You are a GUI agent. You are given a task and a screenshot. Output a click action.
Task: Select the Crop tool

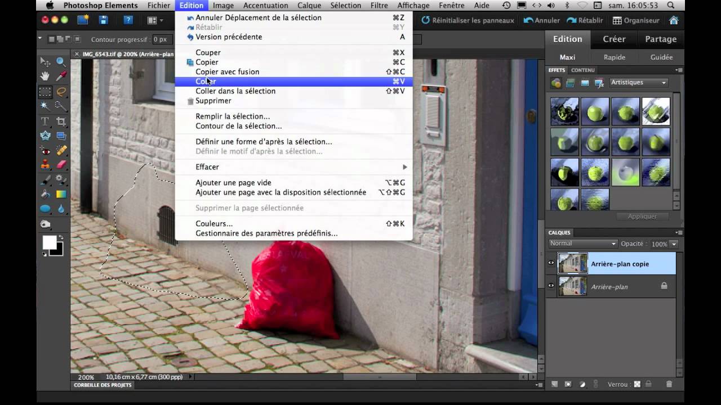point(61,121)
